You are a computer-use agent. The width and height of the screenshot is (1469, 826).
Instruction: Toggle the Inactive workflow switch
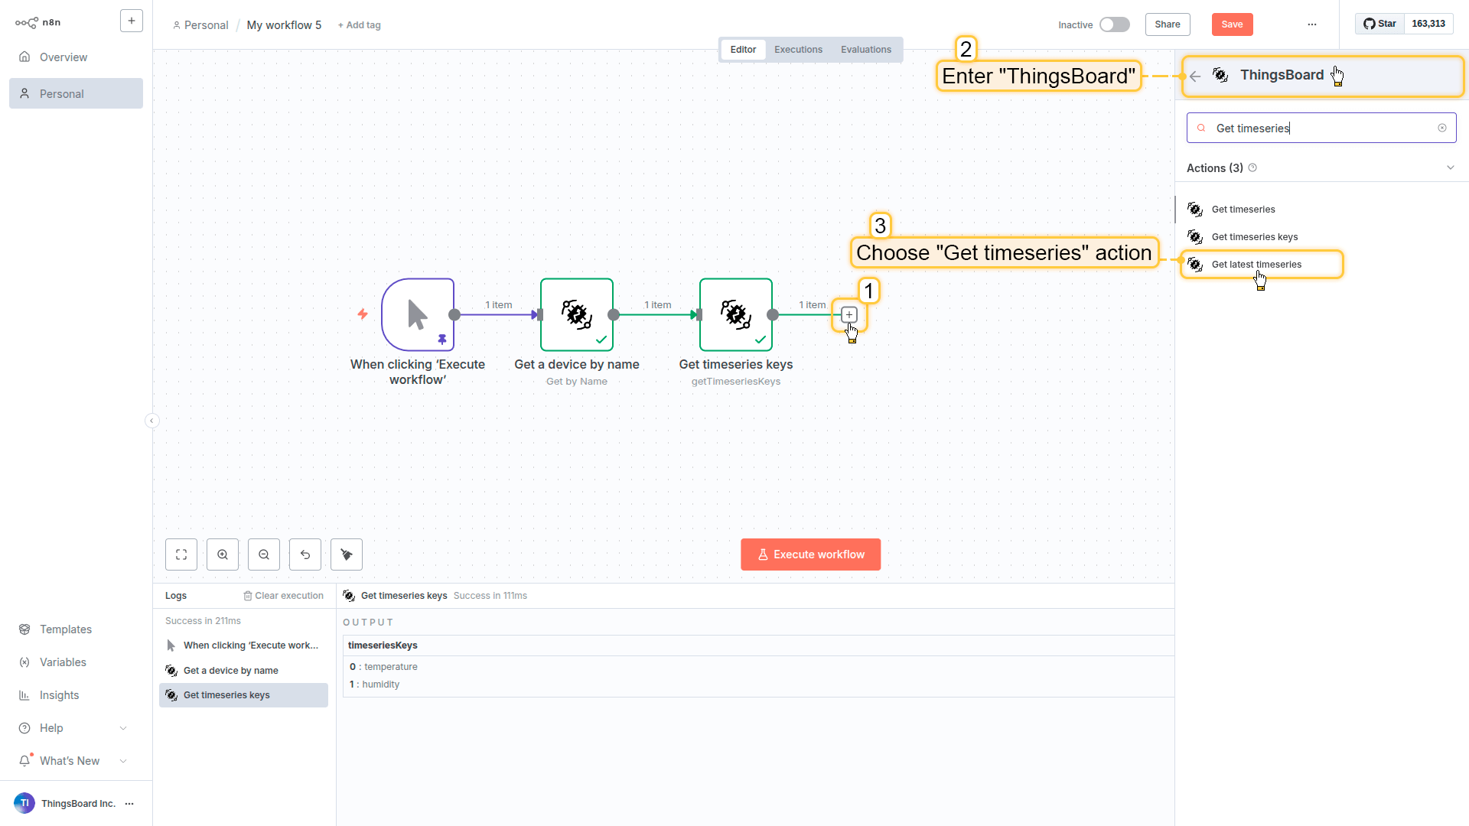pos(1114,24)
